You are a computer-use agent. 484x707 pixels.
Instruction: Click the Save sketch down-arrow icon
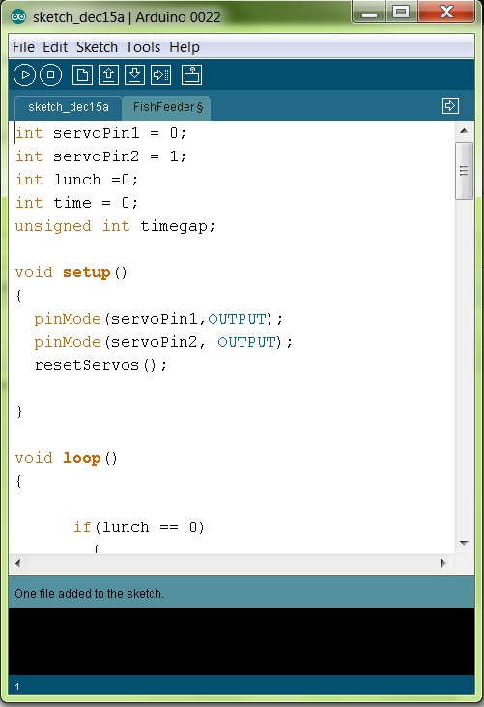click(x=135, y=75)
